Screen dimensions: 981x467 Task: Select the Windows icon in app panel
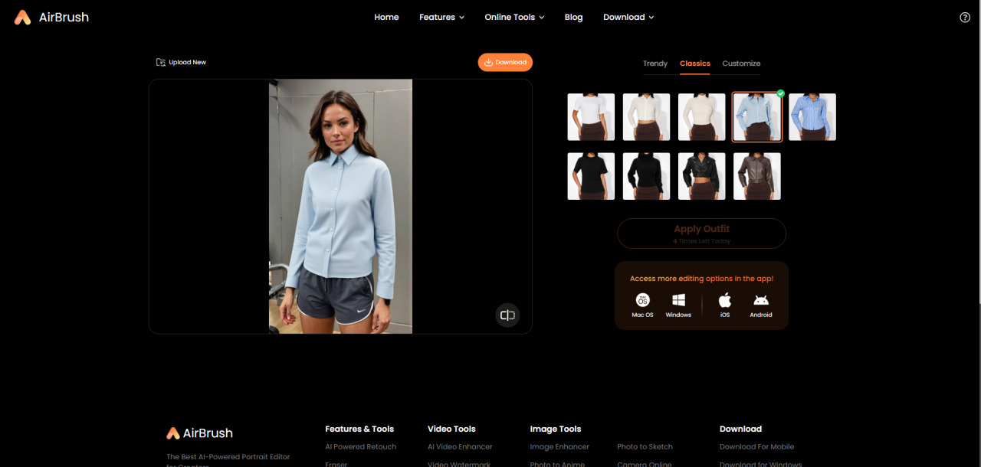point(678,299)
